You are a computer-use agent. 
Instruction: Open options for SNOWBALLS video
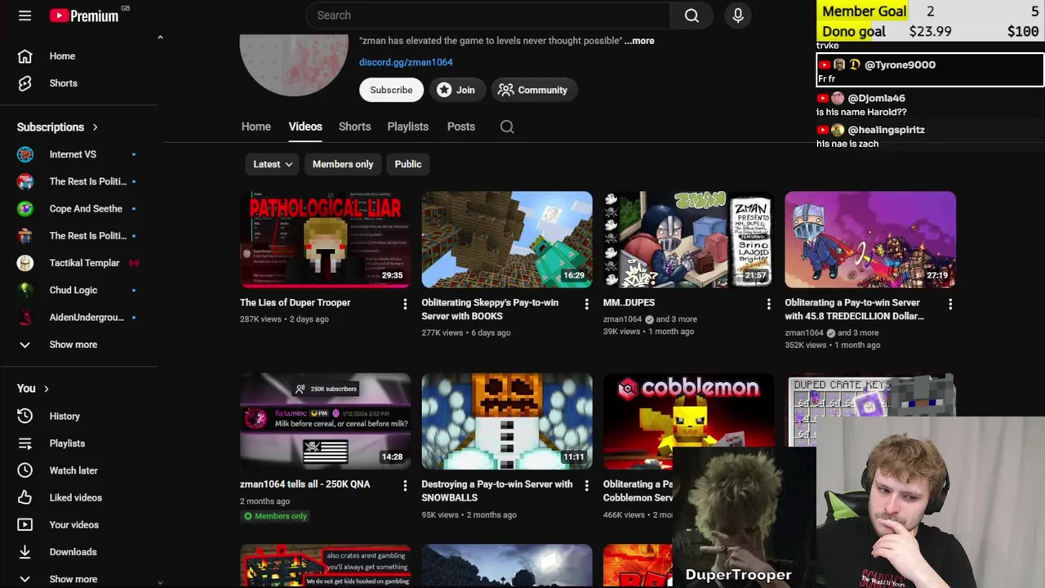(x=586, y=485)
